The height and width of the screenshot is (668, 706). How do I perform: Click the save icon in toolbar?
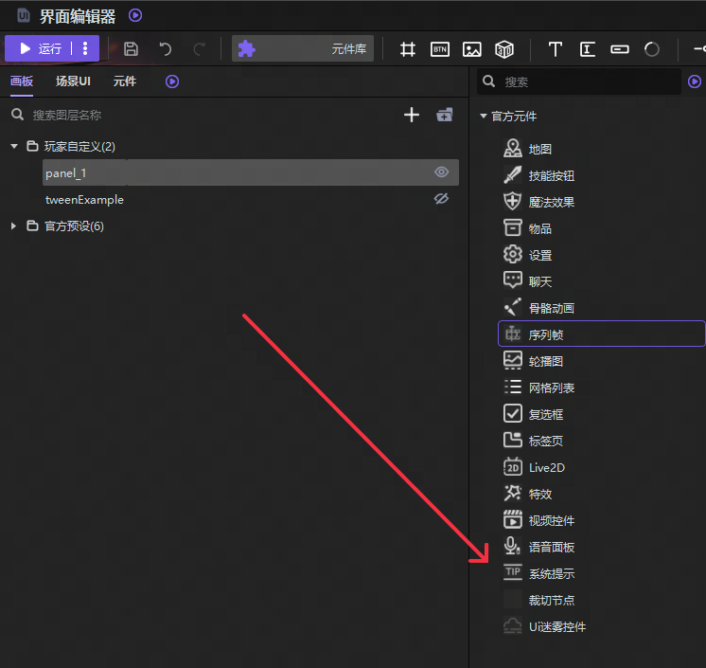[132, 49]
